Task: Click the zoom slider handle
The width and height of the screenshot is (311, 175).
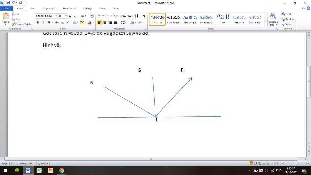Action: 297,163
